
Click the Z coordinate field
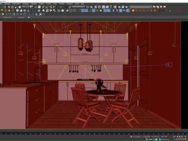(x=156, y=137)
